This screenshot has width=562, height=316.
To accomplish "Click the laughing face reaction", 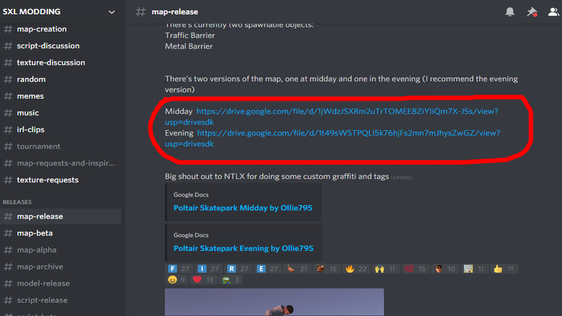I will pyautogui.click(x=177, y=280).
